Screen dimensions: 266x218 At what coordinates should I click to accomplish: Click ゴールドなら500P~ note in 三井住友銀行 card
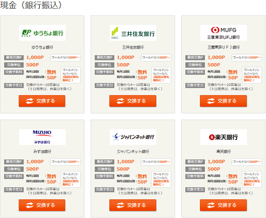(156, 57)
